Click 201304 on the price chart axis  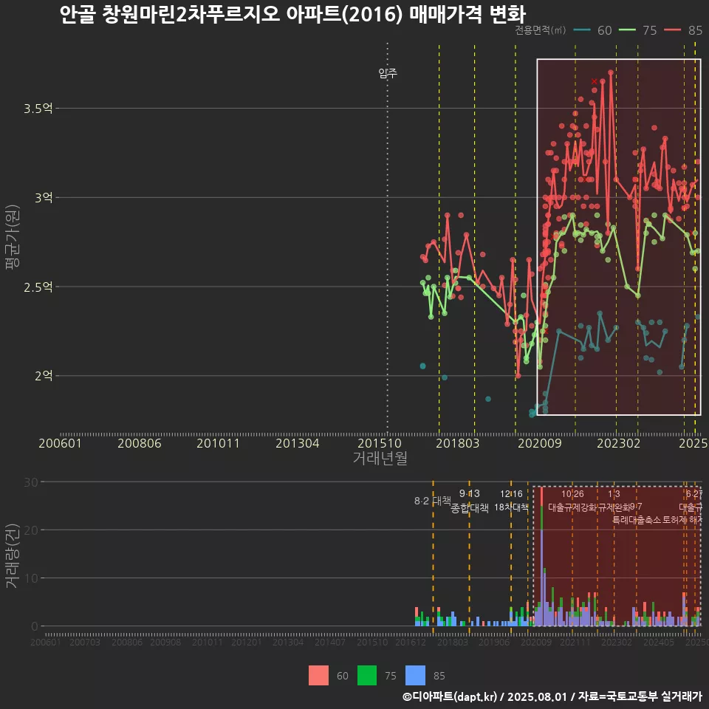pos(298,443)
